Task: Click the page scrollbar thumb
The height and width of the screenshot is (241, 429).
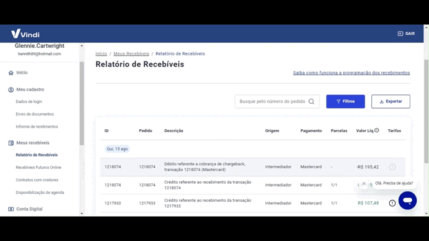Action: pyautogui.click(x=426, y=111)
